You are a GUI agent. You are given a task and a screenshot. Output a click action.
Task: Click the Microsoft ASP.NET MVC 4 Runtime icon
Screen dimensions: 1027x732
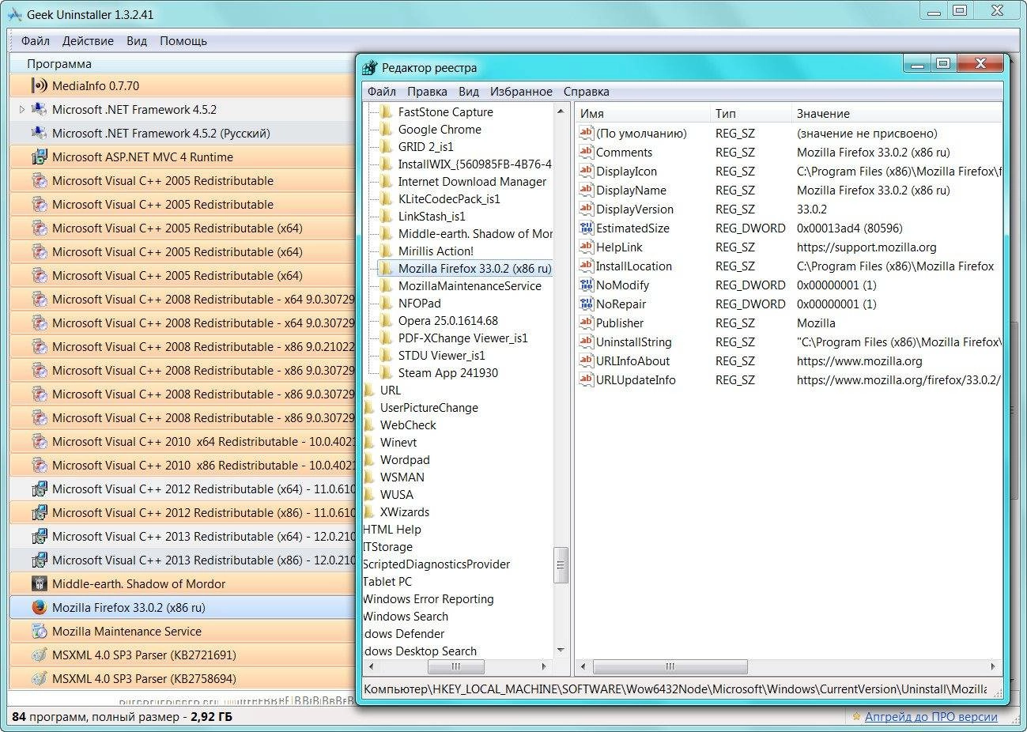(40, 157)
